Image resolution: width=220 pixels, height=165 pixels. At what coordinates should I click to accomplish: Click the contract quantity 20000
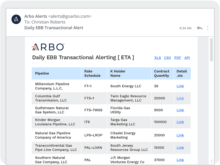tap(159, 98)
